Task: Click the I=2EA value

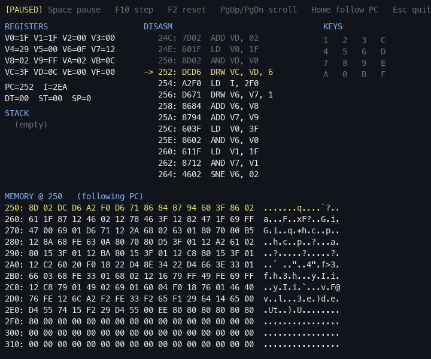Action: tap(55, 87)
